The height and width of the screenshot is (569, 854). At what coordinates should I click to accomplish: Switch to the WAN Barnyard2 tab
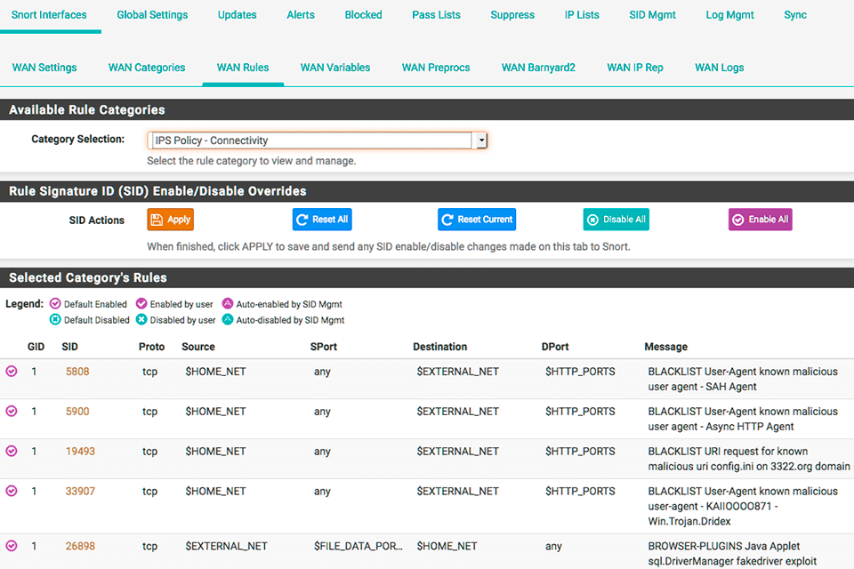(539, 68)
